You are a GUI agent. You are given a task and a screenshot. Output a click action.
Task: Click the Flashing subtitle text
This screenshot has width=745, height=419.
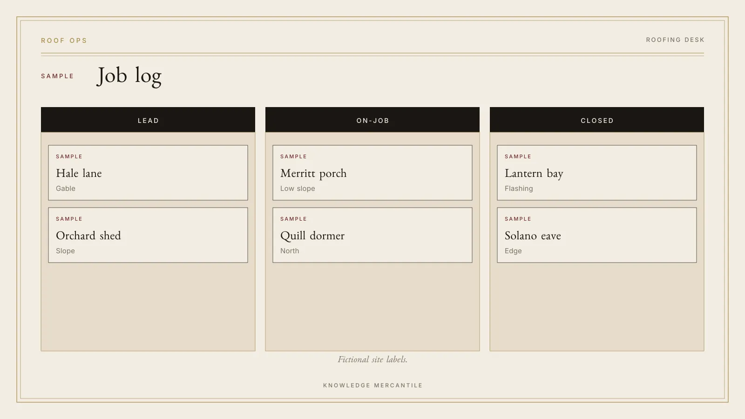coord(519,189)
